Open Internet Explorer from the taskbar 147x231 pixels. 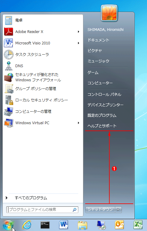coord(27,225)
